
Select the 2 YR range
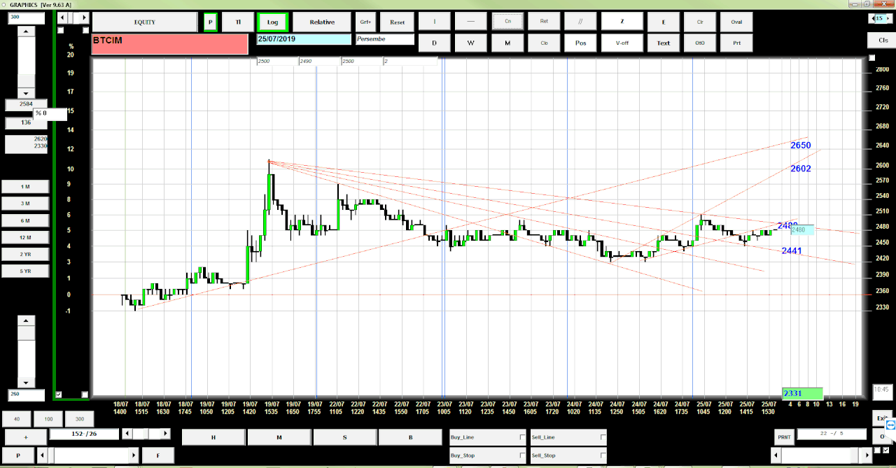tap(25, 254)
